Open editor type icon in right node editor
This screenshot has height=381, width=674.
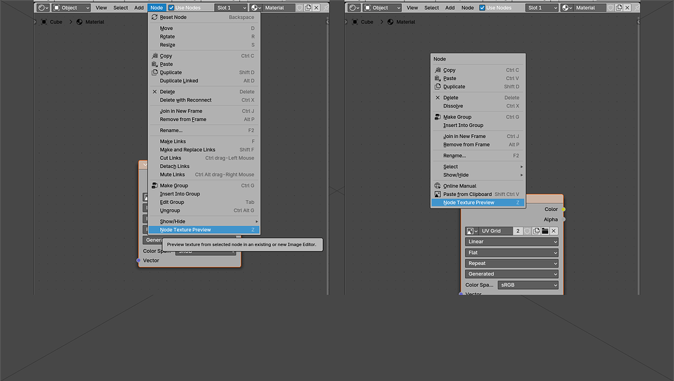click(x=354, y=8)
